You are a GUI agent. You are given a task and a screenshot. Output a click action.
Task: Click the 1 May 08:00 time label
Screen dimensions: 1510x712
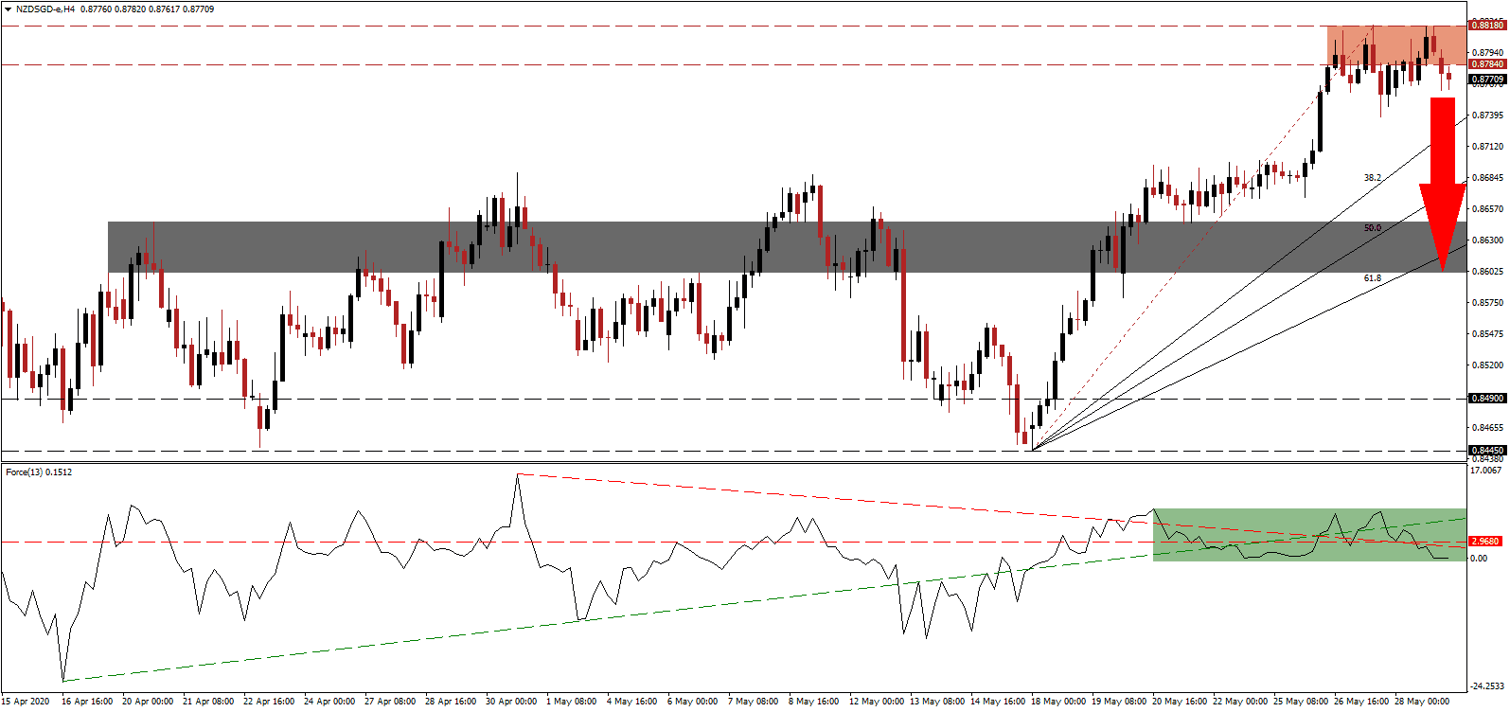pyautogui.click(x=572, y=702)
